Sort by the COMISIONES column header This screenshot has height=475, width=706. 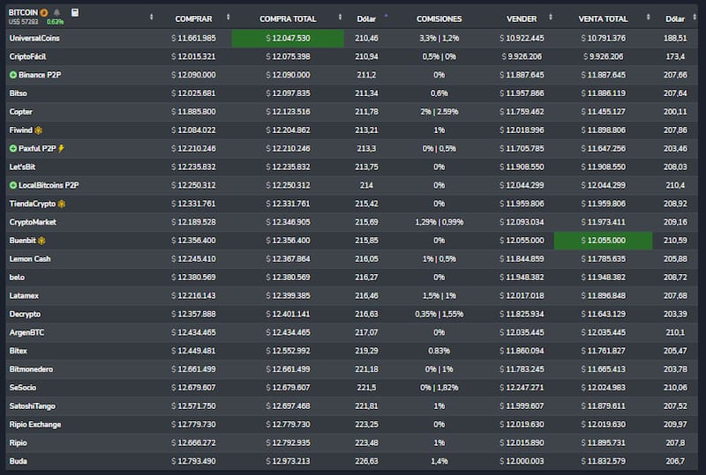pyautogui.click(x=439, y=19)
